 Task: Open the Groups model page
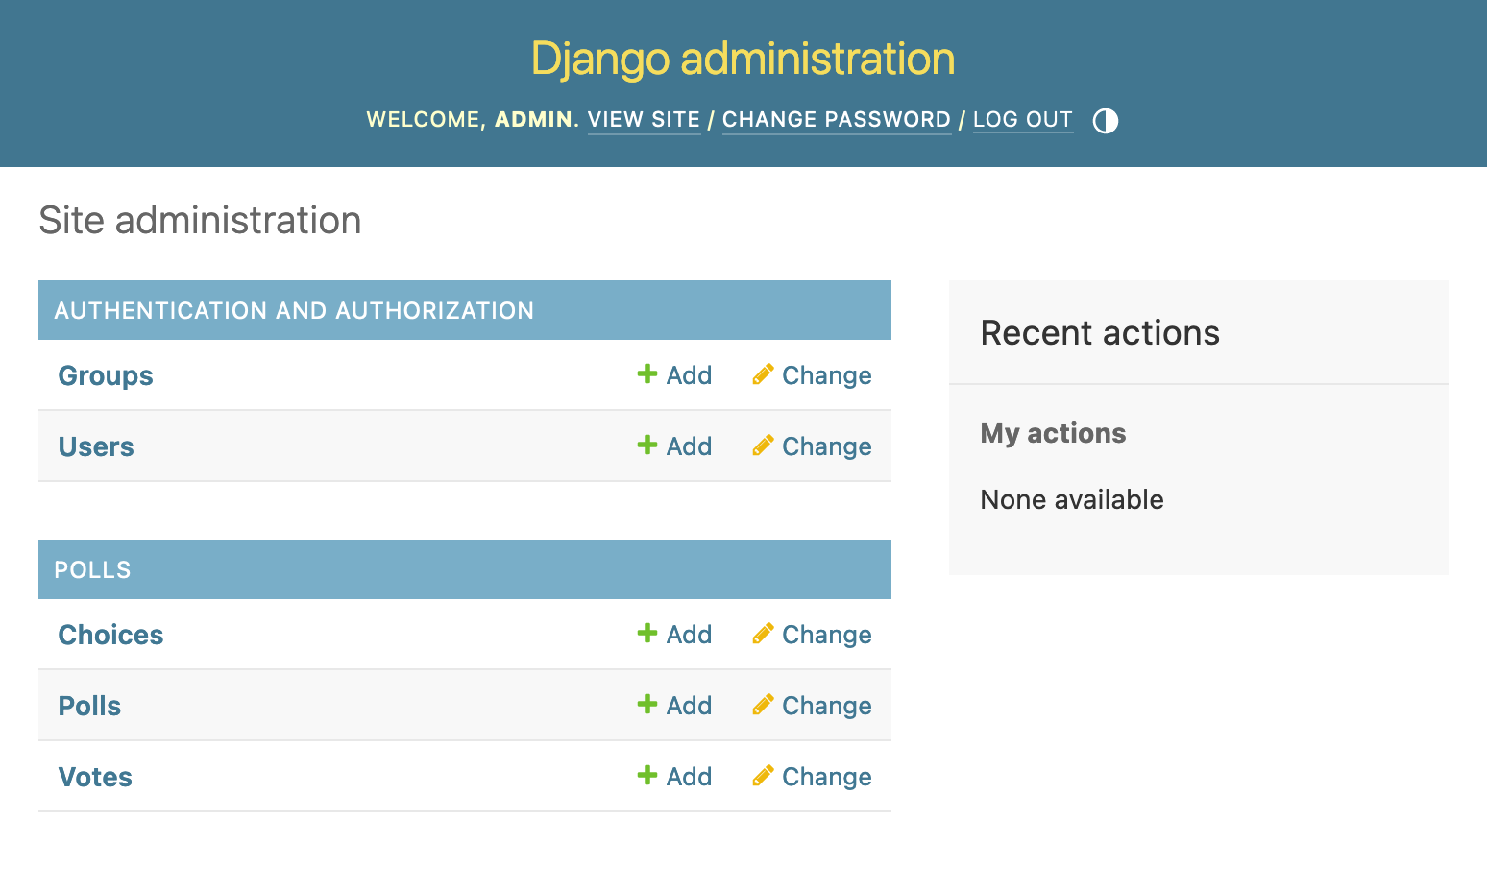[x=105, y=375]
